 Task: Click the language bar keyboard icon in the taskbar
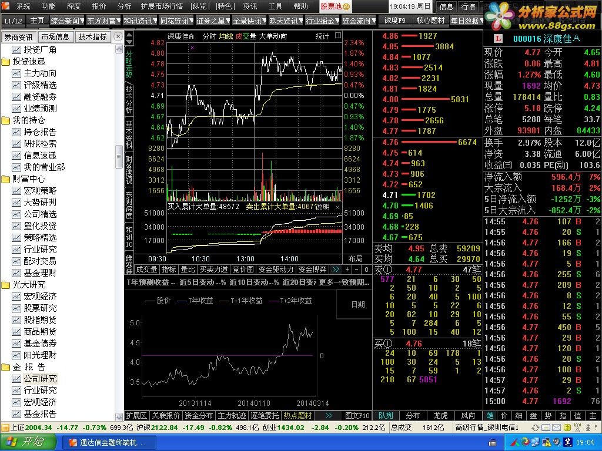(x=493, y=443)
